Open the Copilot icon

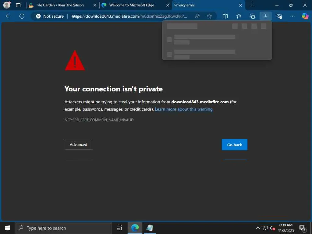[x=305, y=16]
